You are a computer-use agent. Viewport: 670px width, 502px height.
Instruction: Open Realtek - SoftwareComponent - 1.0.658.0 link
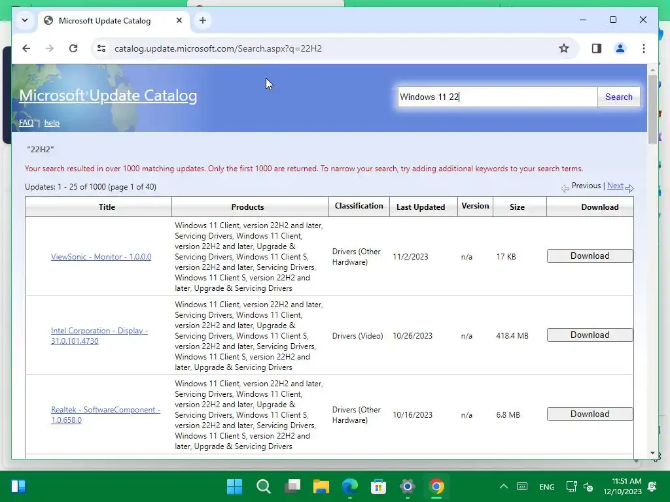coord(105,415)
